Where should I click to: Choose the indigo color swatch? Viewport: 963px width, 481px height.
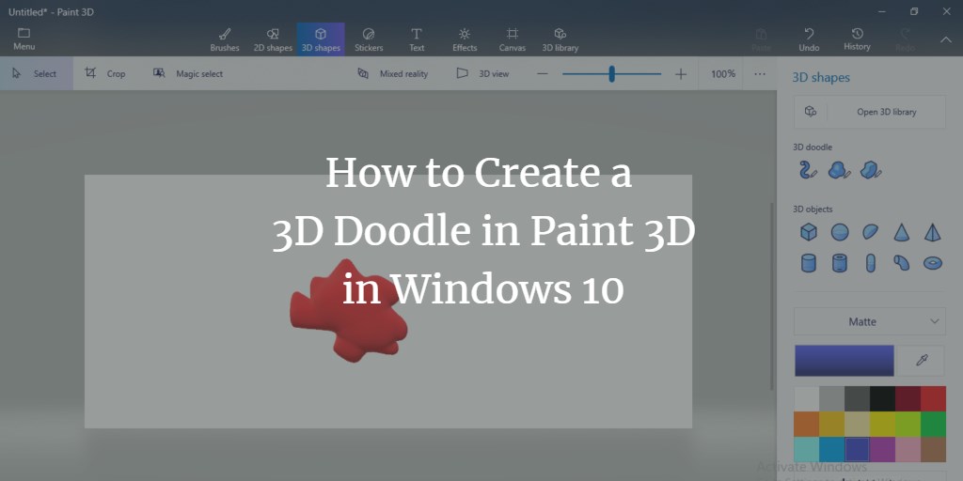857,450
